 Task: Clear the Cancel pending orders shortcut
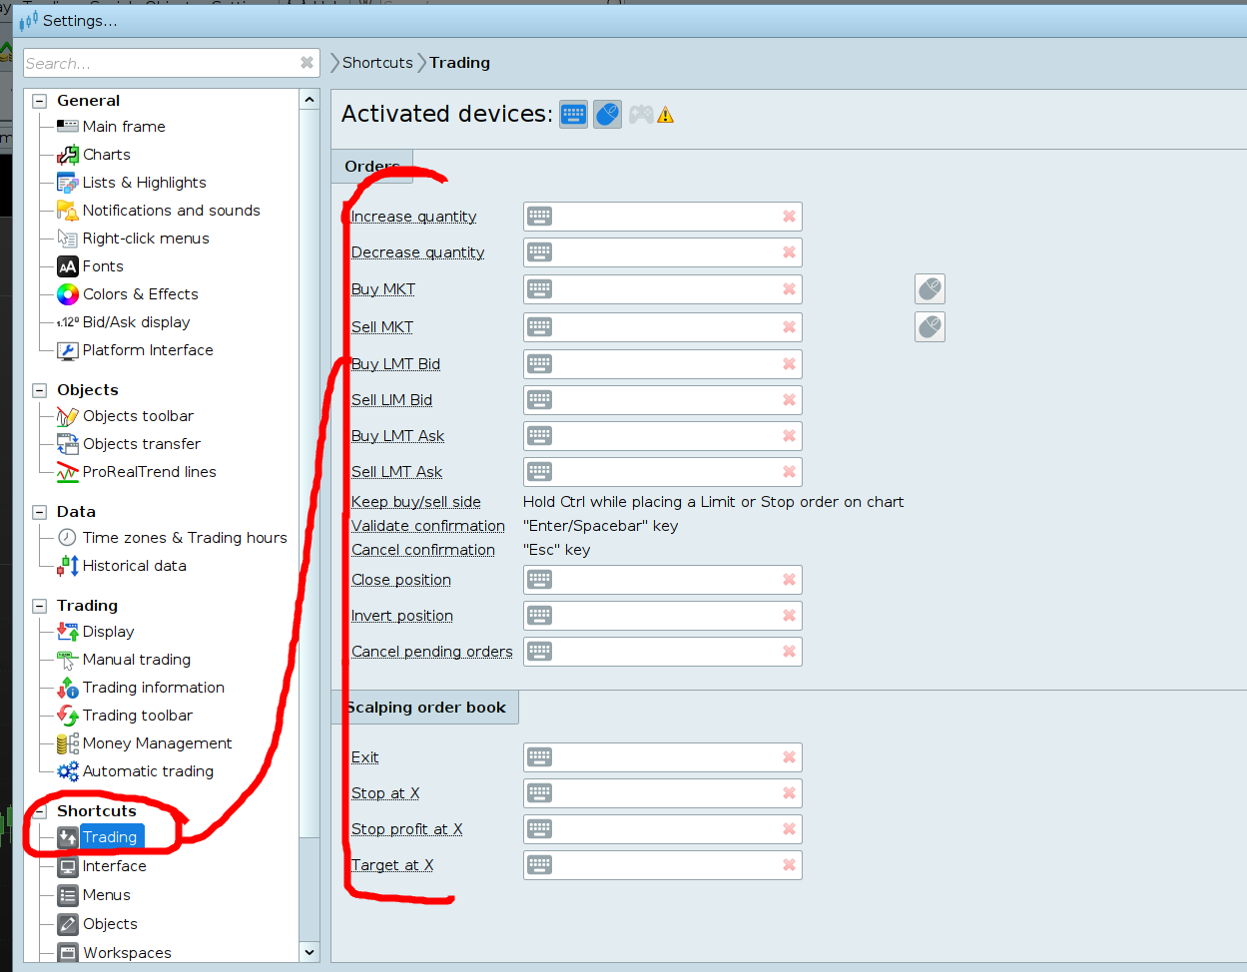(x=789, y=652)
